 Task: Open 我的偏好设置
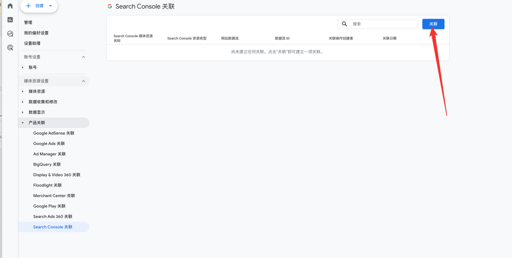pos(36,33)
